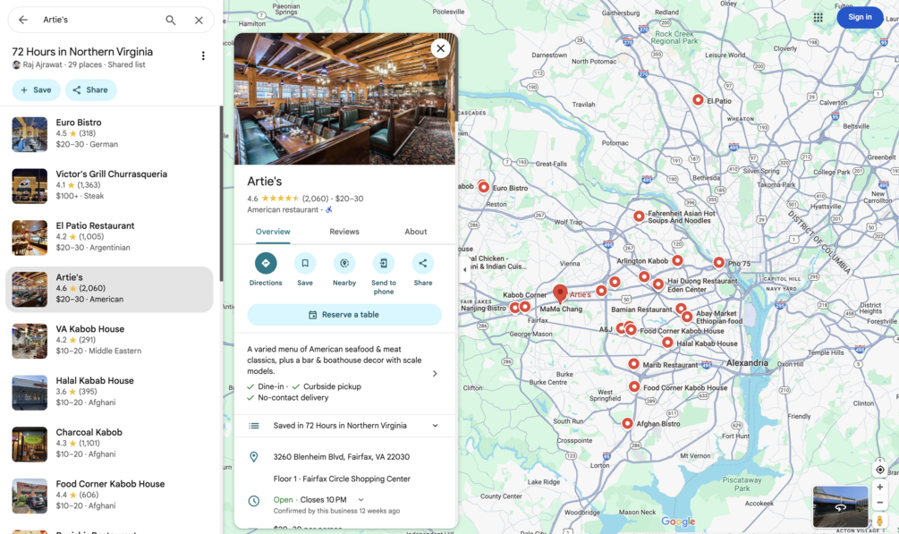Share the 72 Hours list
The image size is (899, 534).
[x=90, y=90]
